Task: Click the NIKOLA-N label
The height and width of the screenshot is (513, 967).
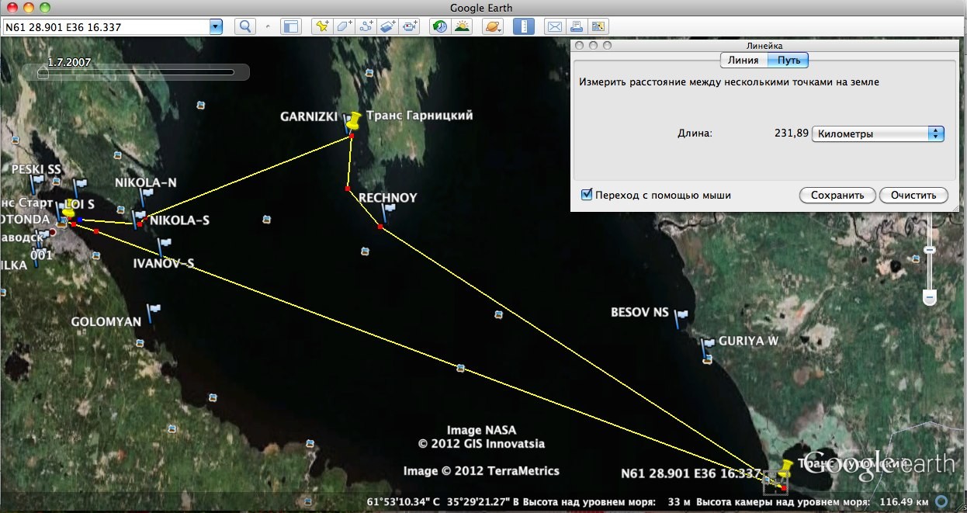Action: pyautogui.click(x=146, y=182)
